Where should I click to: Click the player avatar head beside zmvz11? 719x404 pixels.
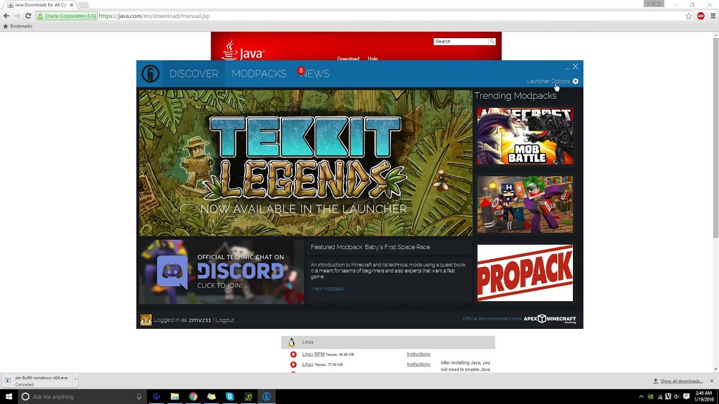[x=146, y=320]
